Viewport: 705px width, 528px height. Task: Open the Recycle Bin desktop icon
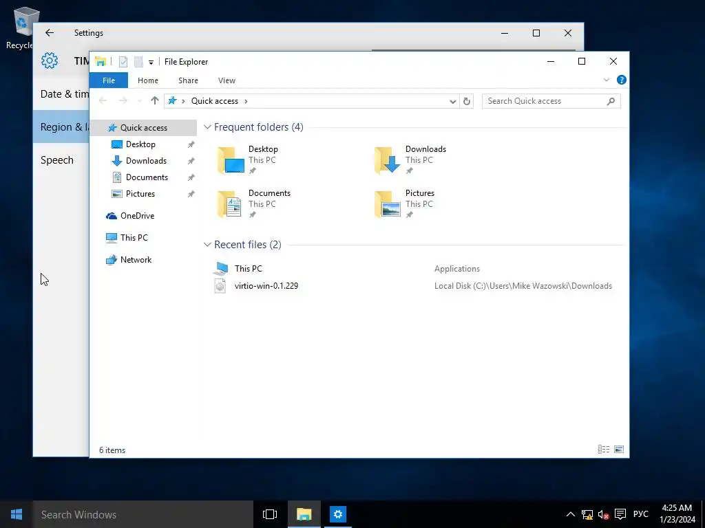[20, 27]
